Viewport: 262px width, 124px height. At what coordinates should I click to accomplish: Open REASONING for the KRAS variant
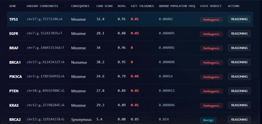pos(239,105)
